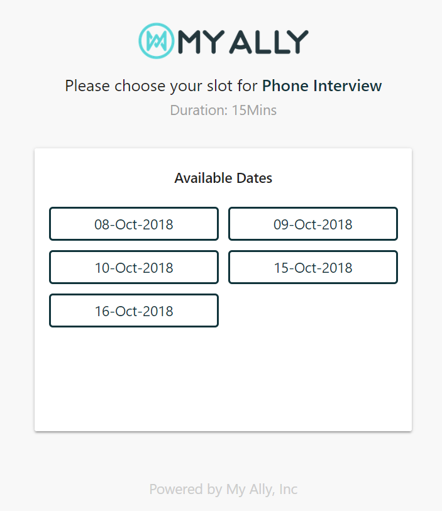Image resolution: width=442 pixels, height=511 pixels.
Task: Click the circular My Ally logo icon
Action: coord(155,40)
